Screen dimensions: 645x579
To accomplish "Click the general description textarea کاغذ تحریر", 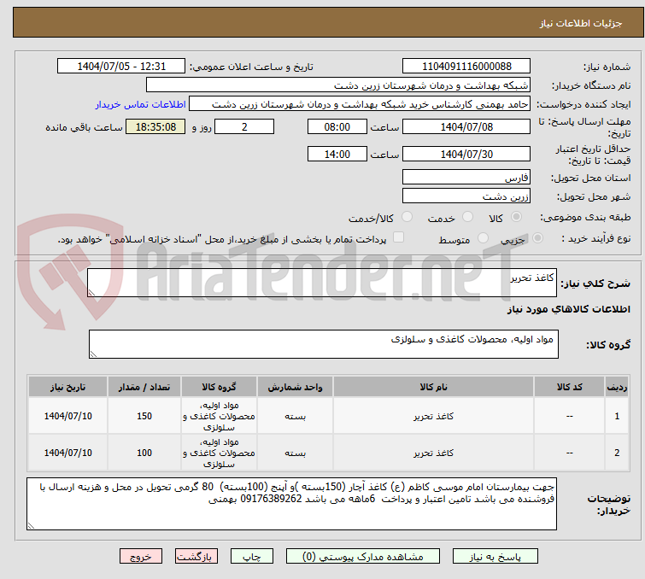I will tap(322, 283).
